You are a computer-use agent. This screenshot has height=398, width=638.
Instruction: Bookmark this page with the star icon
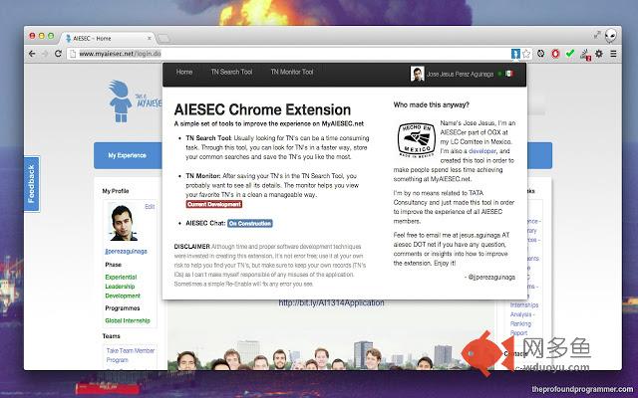[x=526, y=54]
